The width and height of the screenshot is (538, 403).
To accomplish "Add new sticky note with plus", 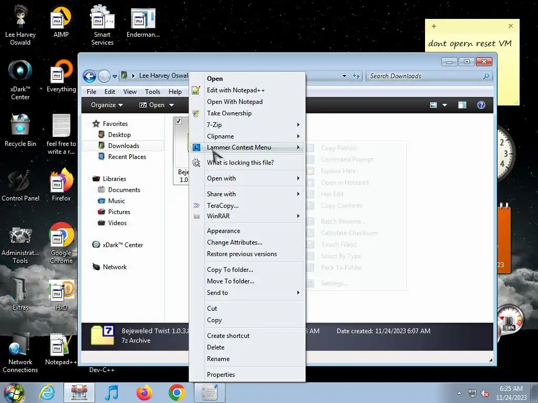I will [434, 26].
